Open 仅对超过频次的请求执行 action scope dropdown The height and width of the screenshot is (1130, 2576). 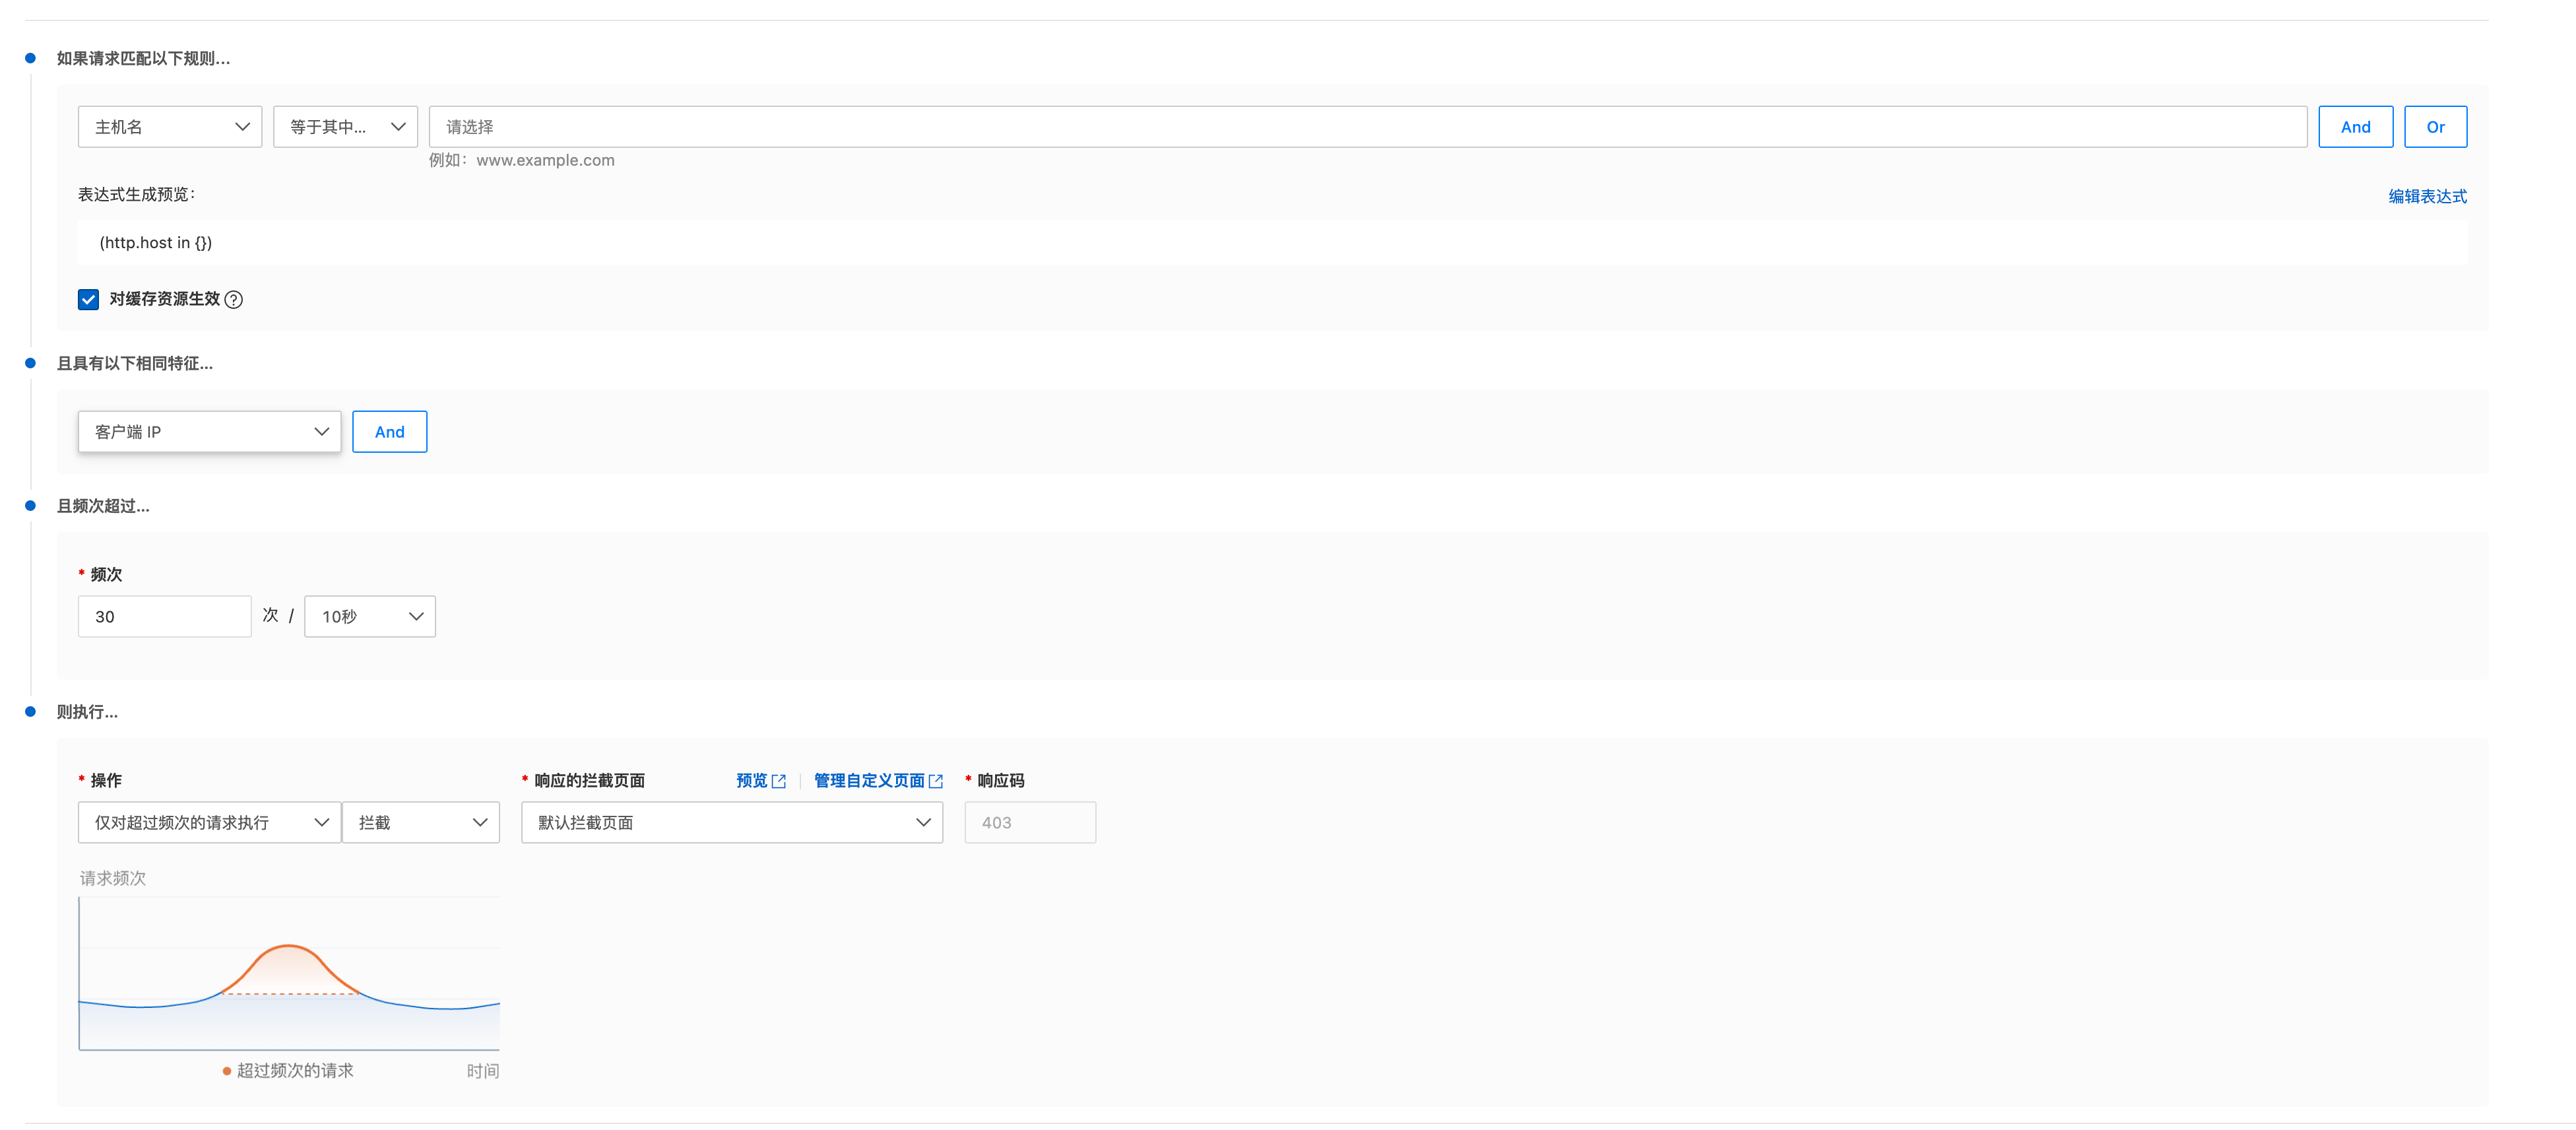[209, 822]
